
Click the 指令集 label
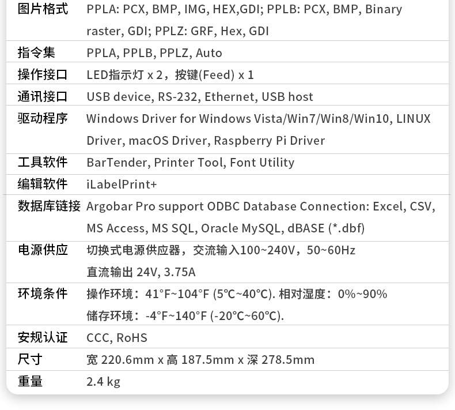(36, 52)
